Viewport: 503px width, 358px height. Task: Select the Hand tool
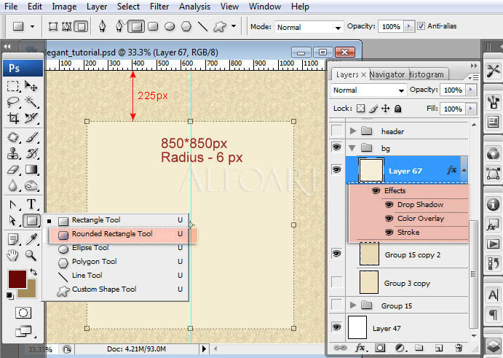(13, 255)
